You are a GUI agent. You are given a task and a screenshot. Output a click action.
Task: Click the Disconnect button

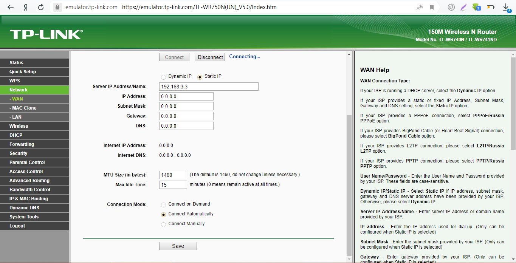[210, 57]
